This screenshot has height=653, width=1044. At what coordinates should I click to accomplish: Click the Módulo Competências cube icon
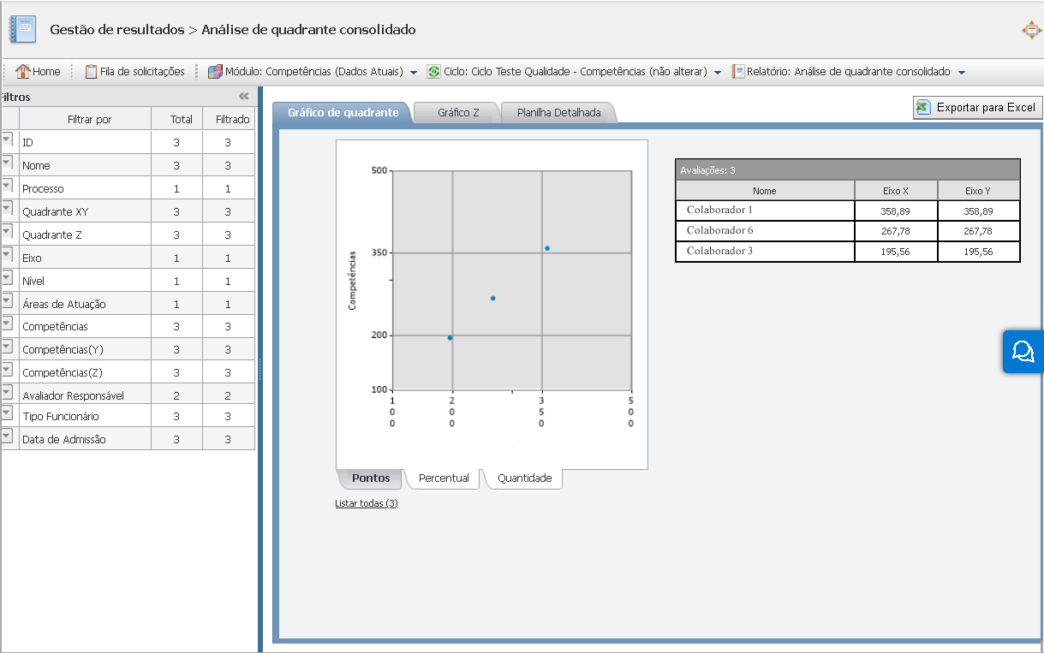(215, 72)
